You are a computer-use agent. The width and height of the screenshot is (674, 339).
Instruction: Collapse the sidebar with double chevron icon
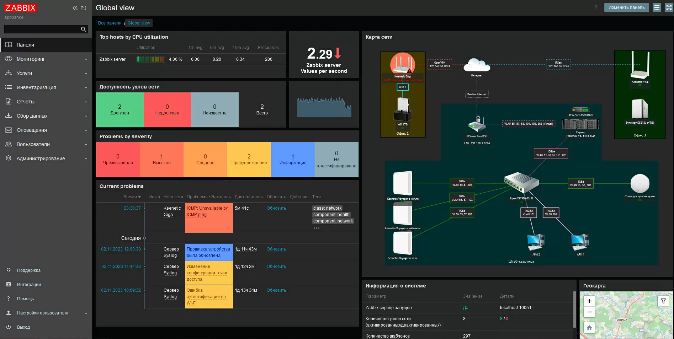tap(75, 7)
